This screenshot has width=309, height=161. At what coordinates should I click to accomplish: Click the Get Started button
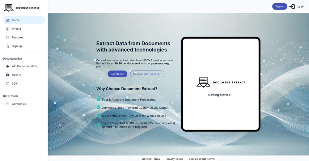pos(117,74)
